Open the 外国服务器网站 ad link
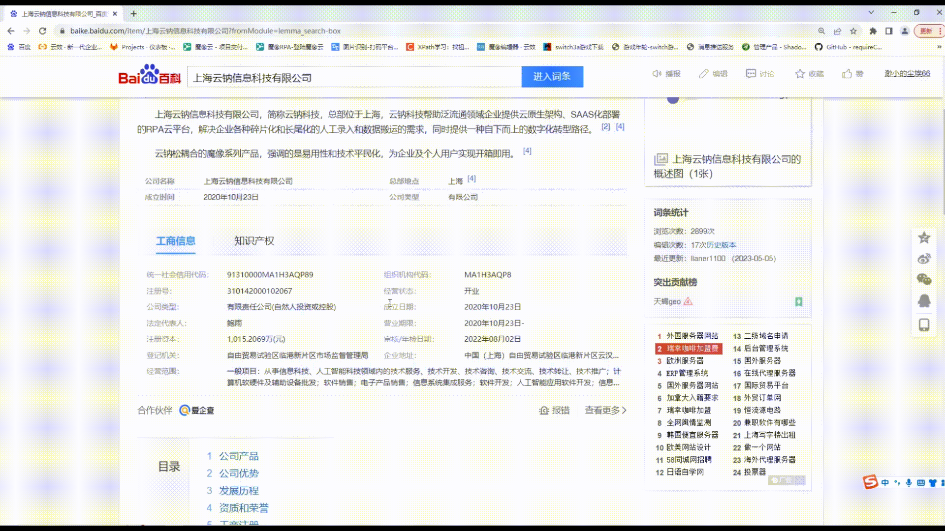Screen dimensions: 945x531 click(x=693, y=336)
